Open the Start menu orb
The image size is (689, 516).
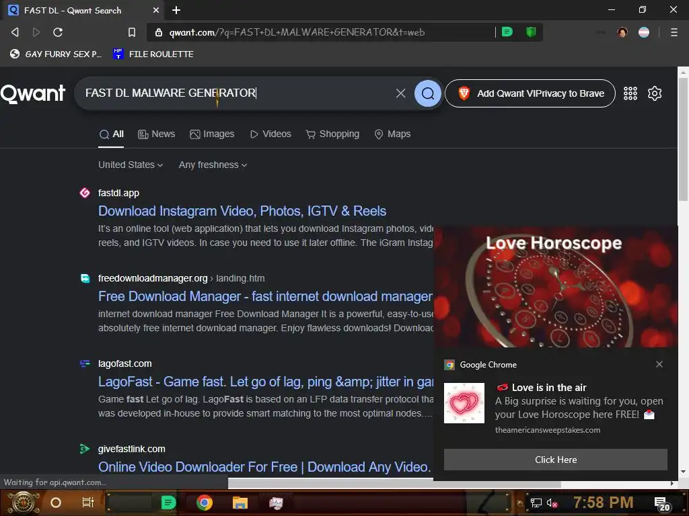click(24, 503)
